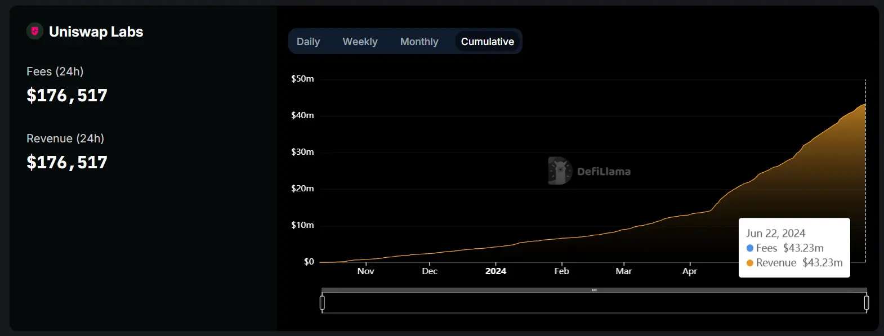
Task: Click the Fees (24h) value $176,517
Action: tap(67, 96)
